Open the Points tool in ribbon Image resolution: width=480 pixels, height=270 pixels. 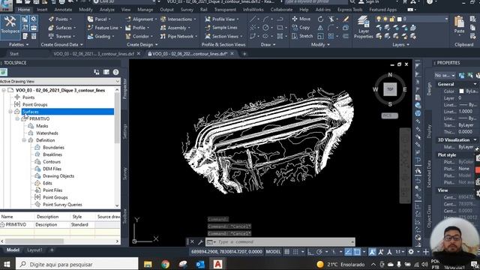pyautogui.click(x=60, y=19)
